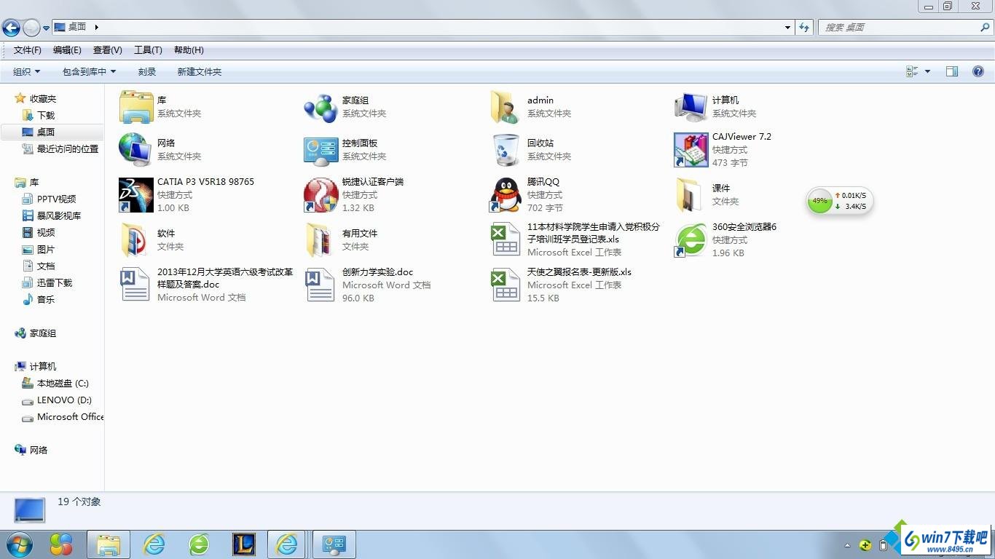Screen dimensions: 995x559
Task: Select 迅雷下载 in sidebar
Action: [x=55, y=282]
